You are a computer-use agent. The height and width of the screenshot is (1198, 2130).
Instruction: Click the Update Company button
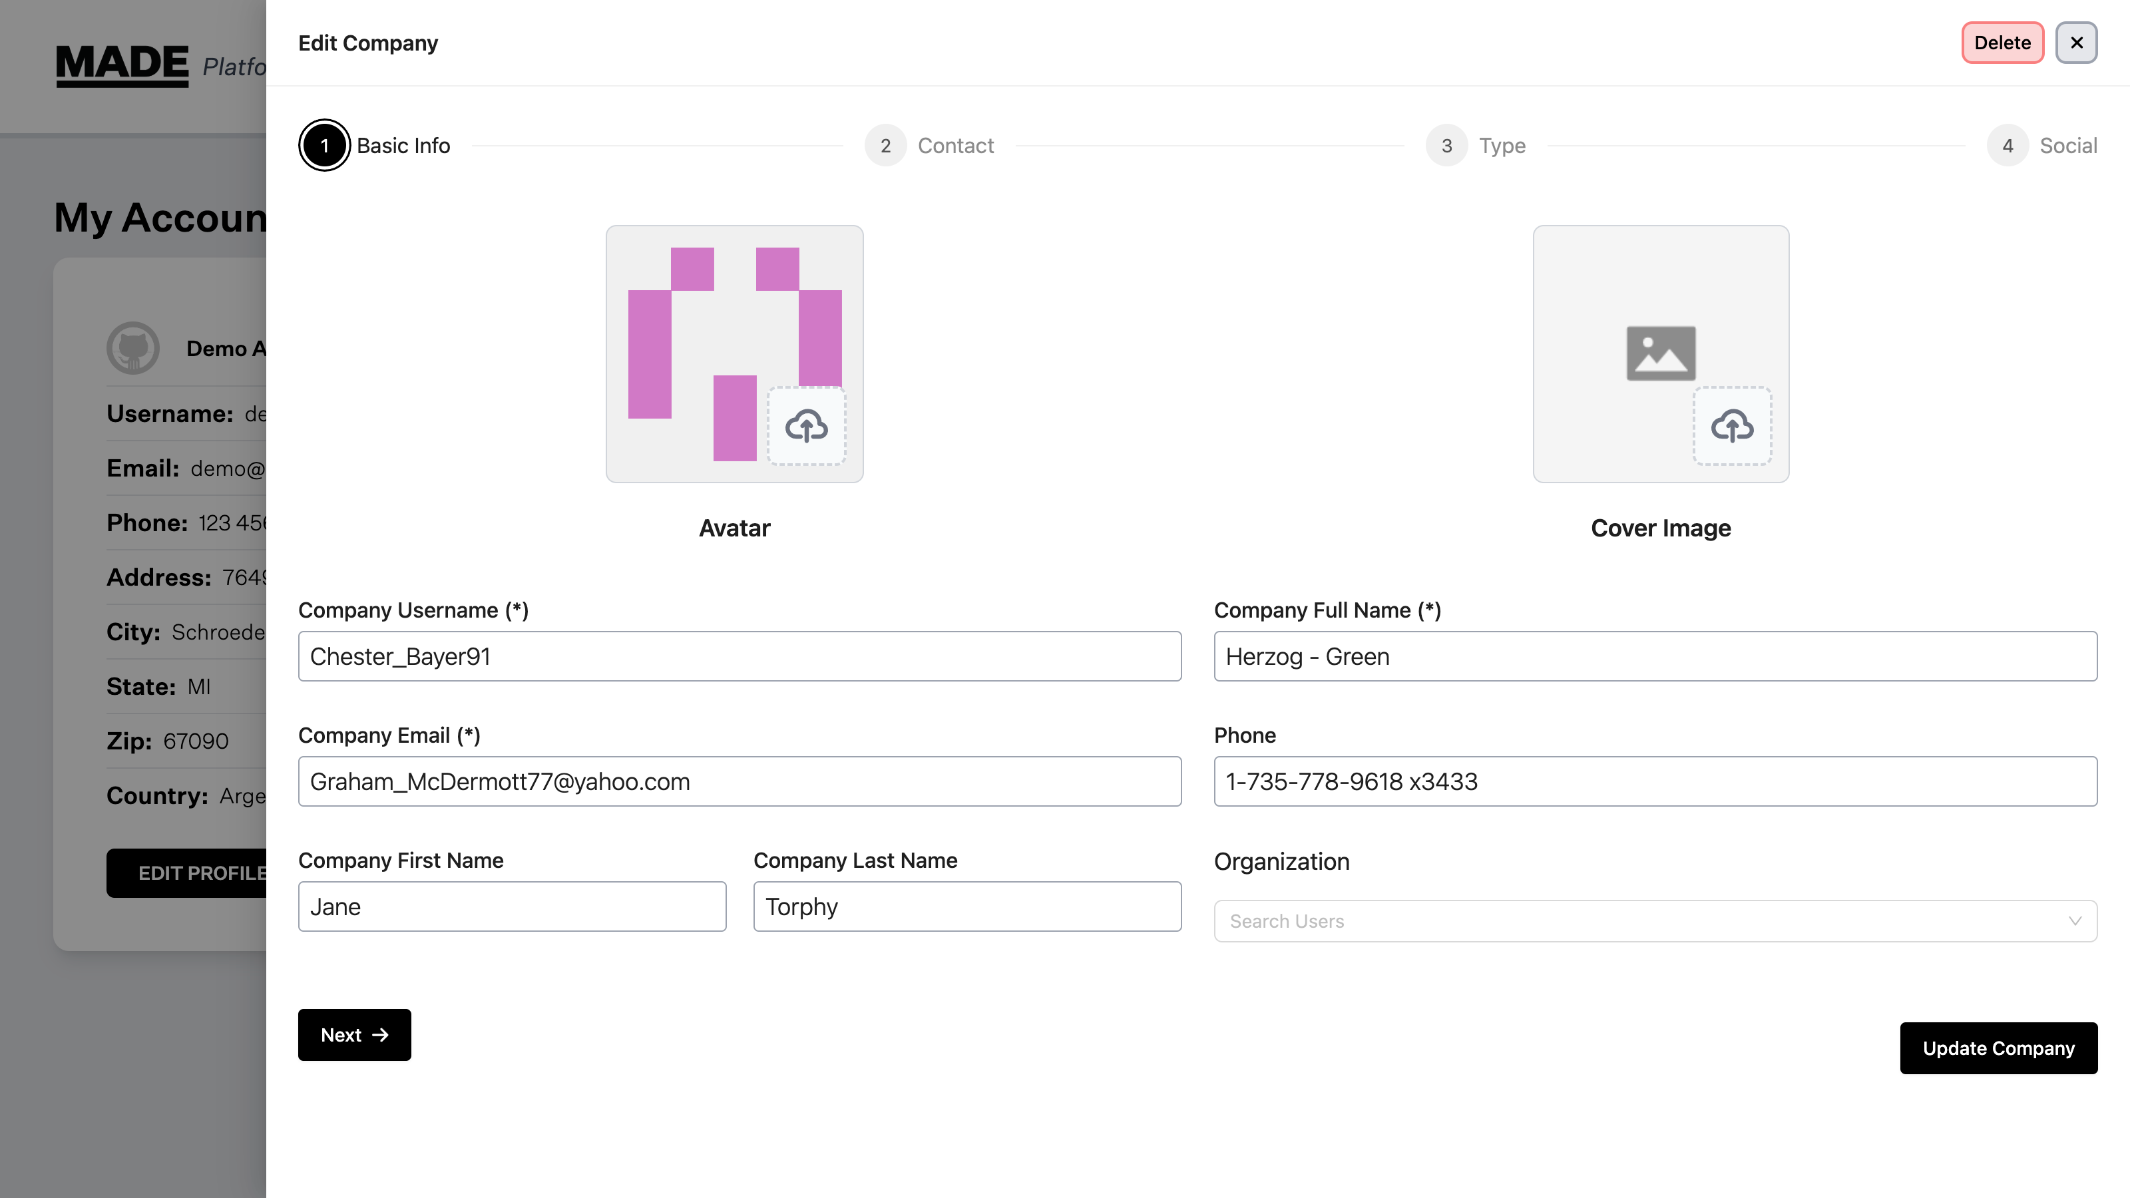(x=1998, y=1048)
